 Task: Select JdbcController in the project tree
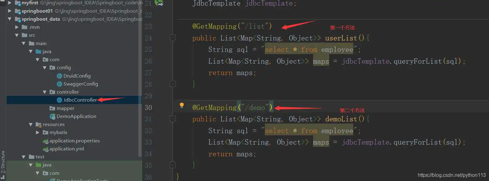tap(80, 100)
